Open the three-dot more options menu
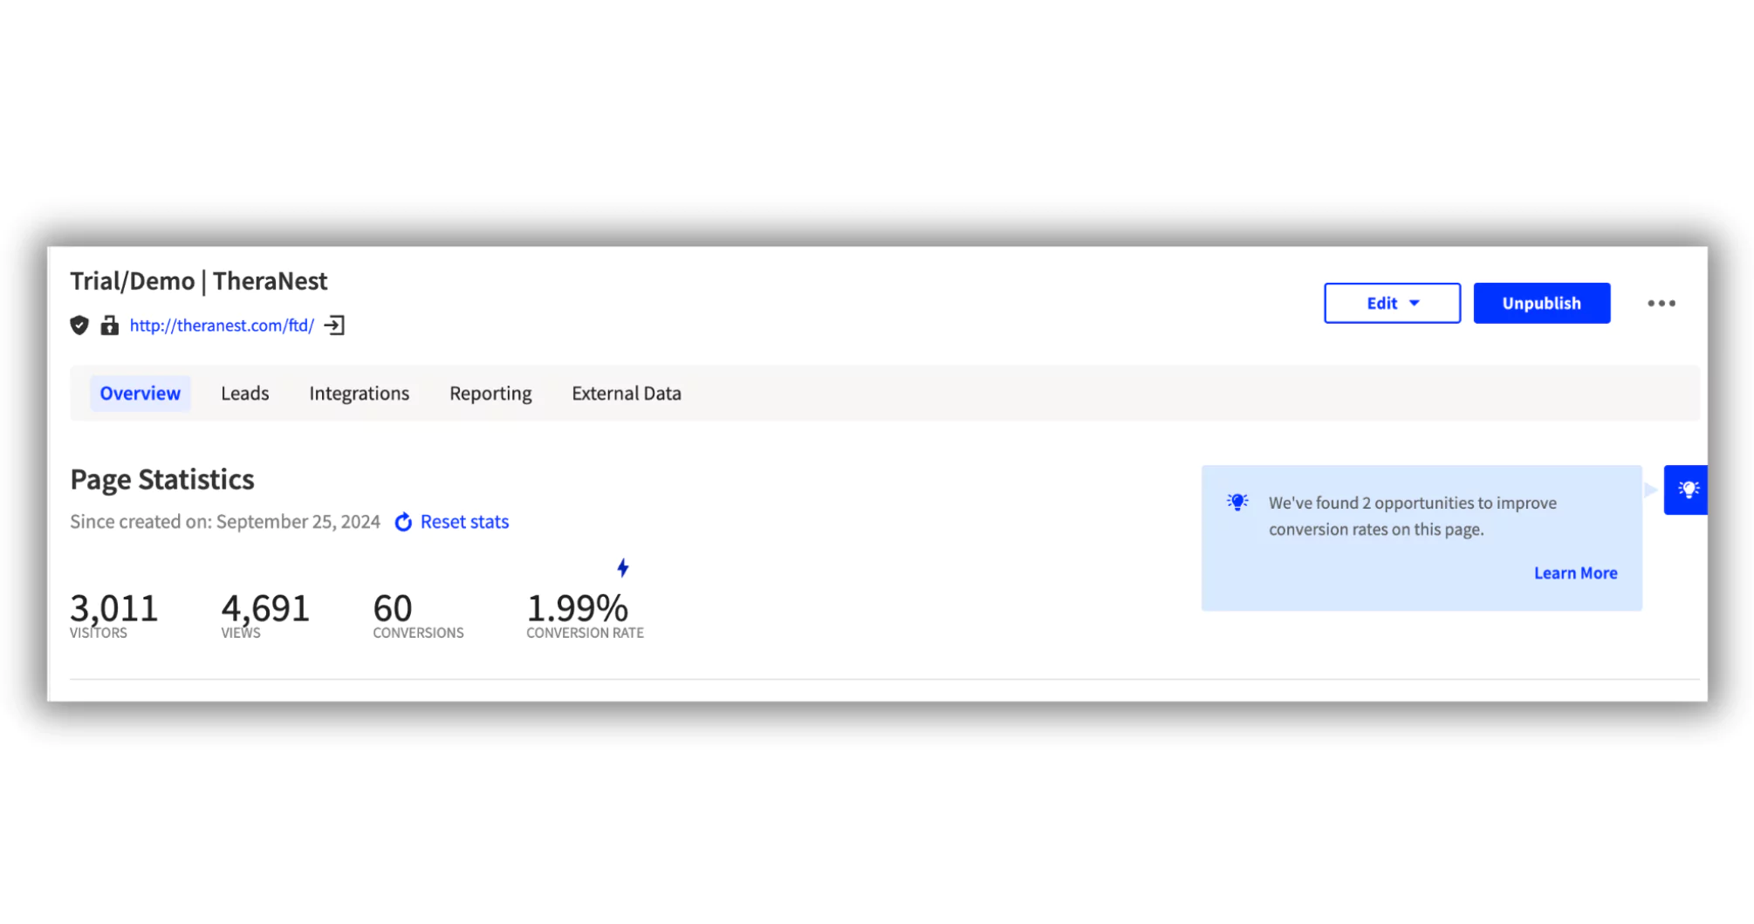This screenshot has height=924, width=1754. [1661, 304]
